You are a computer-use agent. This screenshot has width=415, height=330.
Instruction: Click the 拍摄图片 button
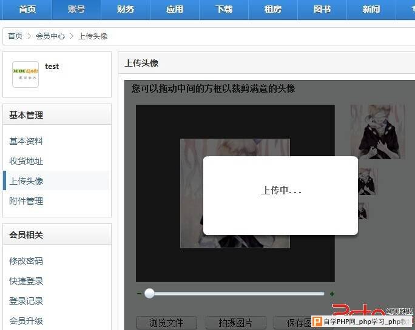point(235,323)
